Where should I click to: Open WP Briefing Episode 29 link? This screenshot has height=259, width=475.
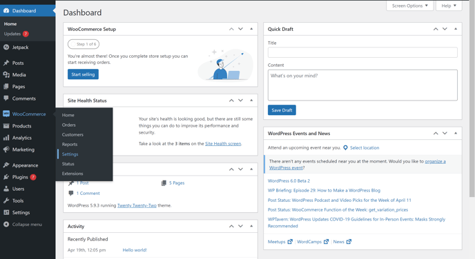(324, 190)
